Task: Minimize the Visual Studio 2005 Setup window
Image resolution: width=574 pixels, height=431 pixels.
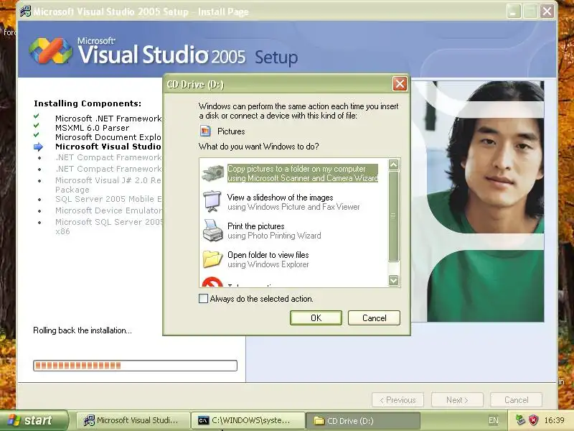Action: (x=514, y=11)
